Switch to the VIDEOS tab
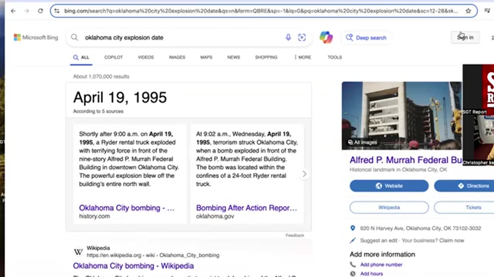 [x=146, y=57]
